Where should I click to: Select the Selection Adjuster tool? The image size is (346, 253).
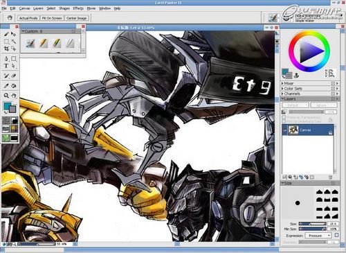[14, 49]
